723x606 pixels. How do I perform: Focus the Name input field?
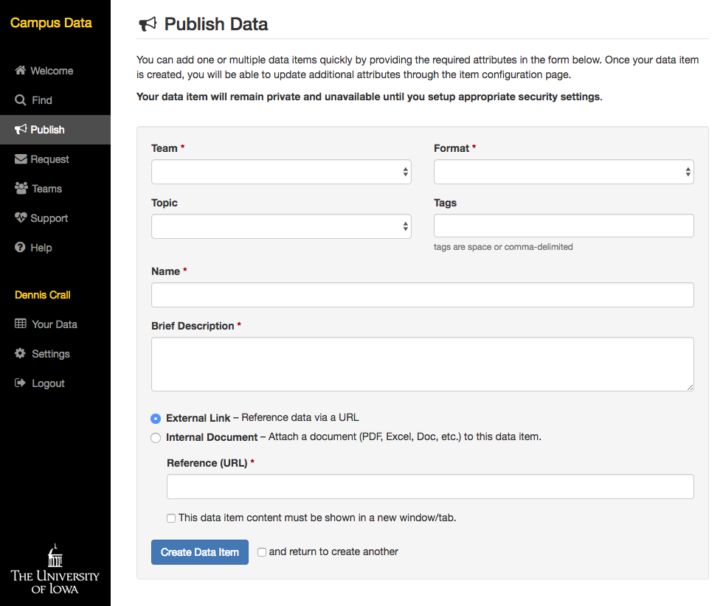pyautogui.click(x=422, y=295)
